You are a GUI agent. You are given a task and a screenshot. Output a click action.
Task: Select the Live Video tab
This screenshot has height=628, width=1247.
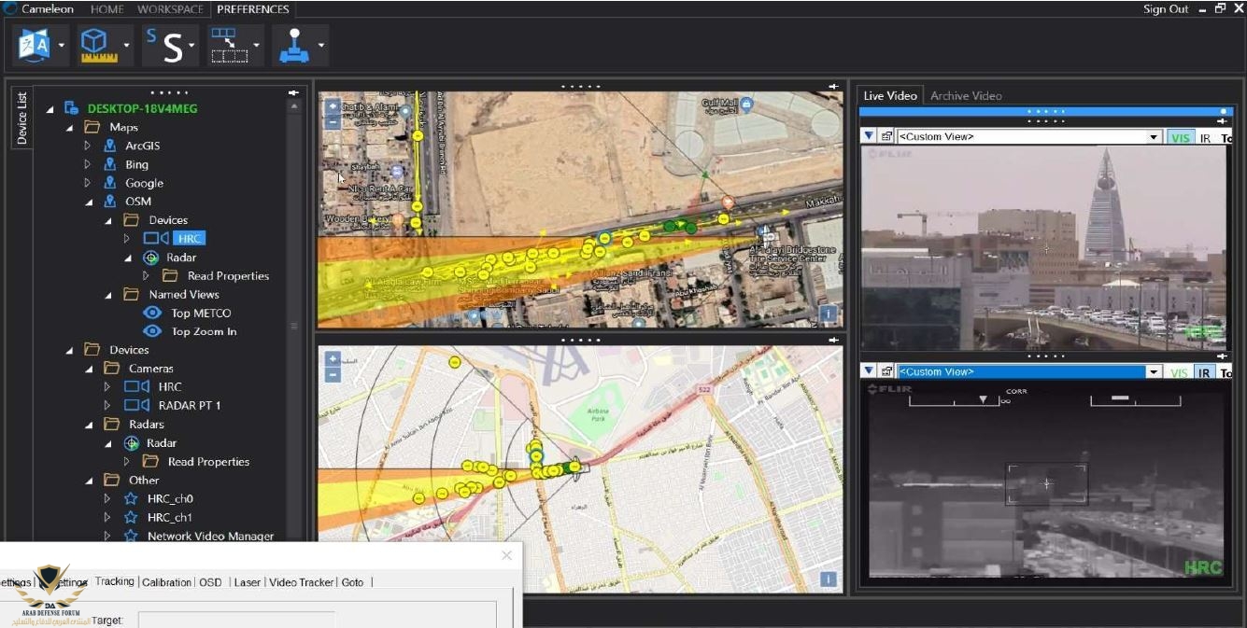tap(890, 95)
